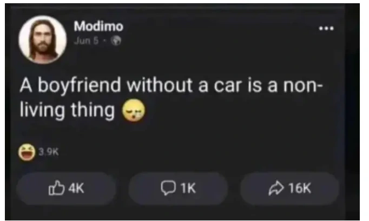Click the separator dot beside Jun 5
This screenshot has height=221, width=369.
105,41
